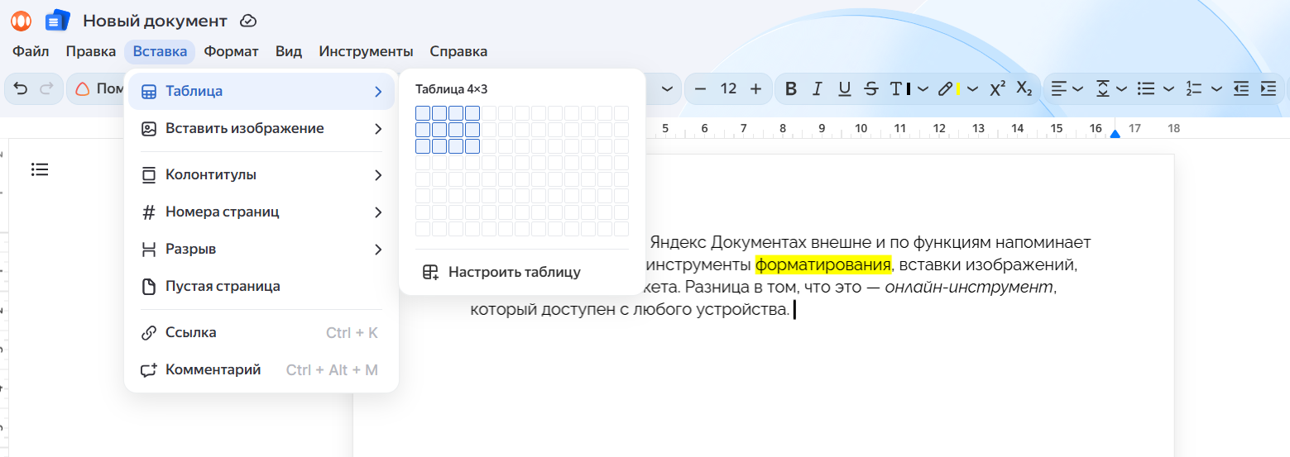This screenshot has height=457, width=1290.
Task: Click the comment bubble icon beside Комментарий
Action: [x=149, y=370]
